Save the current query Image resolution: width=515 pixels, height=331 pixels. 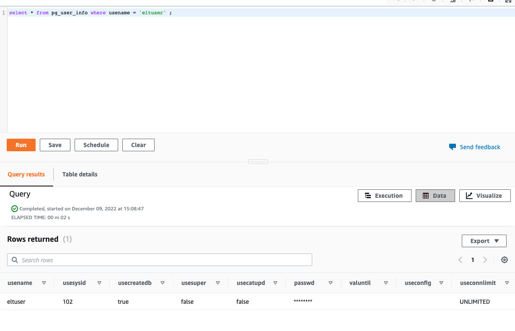point(55,145)
